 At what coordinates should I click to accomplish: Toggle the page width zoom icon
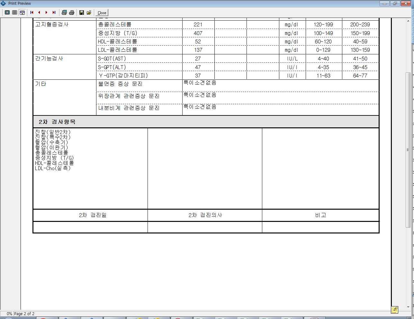[x=22, y=13]
